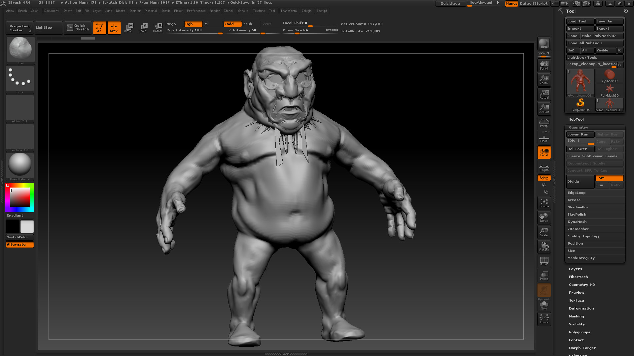Open the BasicMaterial sphere selector
Screen dimensions: 634x356
pyautogui.click(x=20, y=165)
